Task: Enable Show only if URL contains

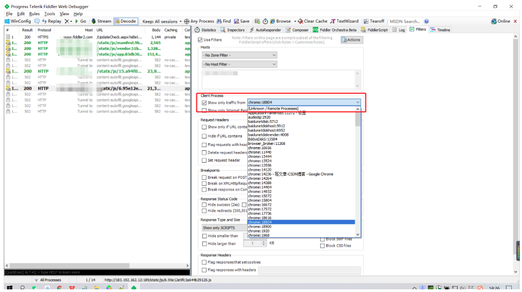Action: coord(204,127)
